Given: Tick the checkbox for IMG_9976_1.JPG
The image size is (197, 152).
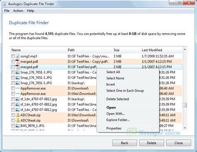Looking at the screenshot, I should pos(13,126).
